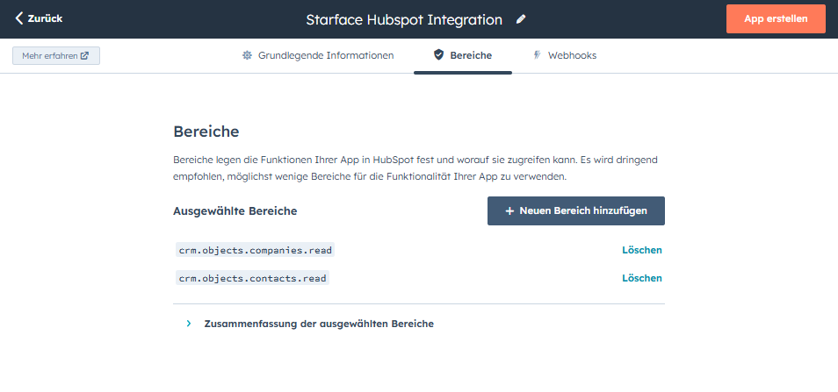Expand the Zusammenfassung section chevron
838x392 pixels.
tap(188, 324)
